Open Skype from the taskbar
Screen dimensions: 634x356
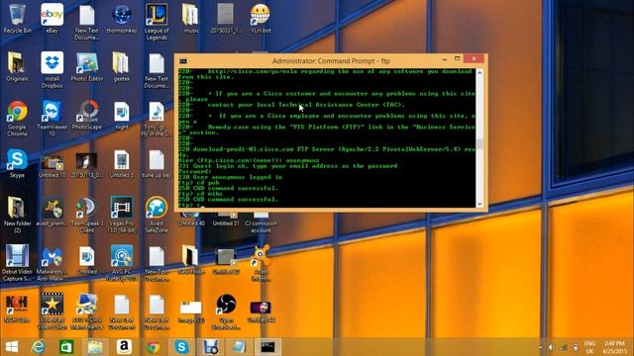[181, 347]
